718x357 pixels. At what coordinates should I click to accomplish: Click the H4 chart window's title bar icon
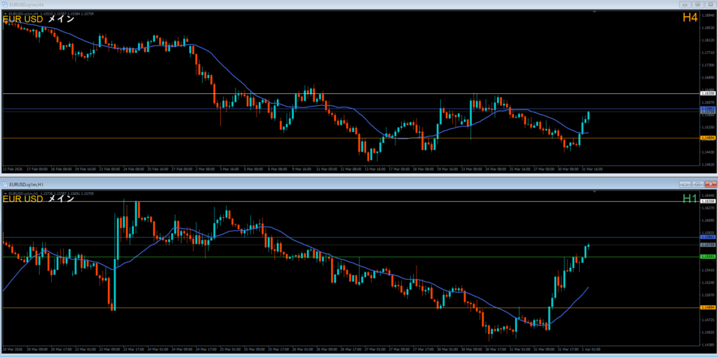[x=5, y=4]
